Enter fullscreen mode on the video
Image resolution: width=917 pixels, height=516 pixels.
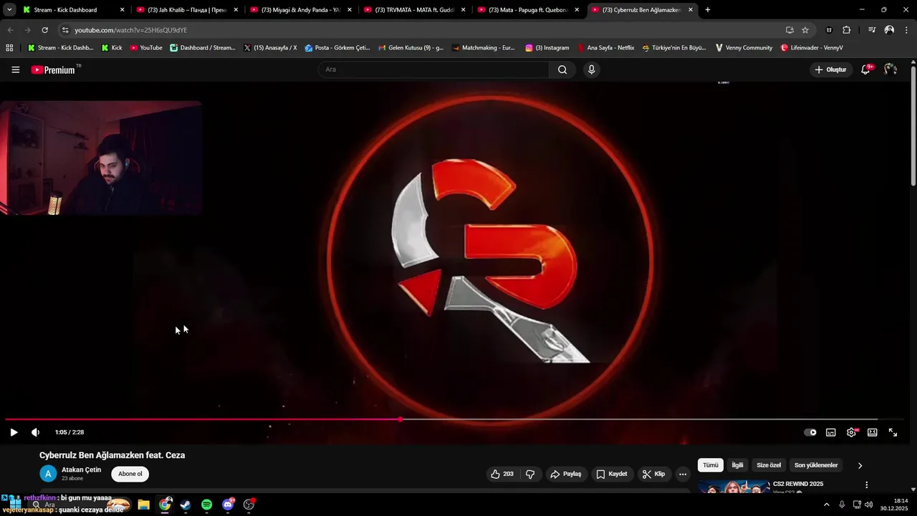click(x=893, y=432)
